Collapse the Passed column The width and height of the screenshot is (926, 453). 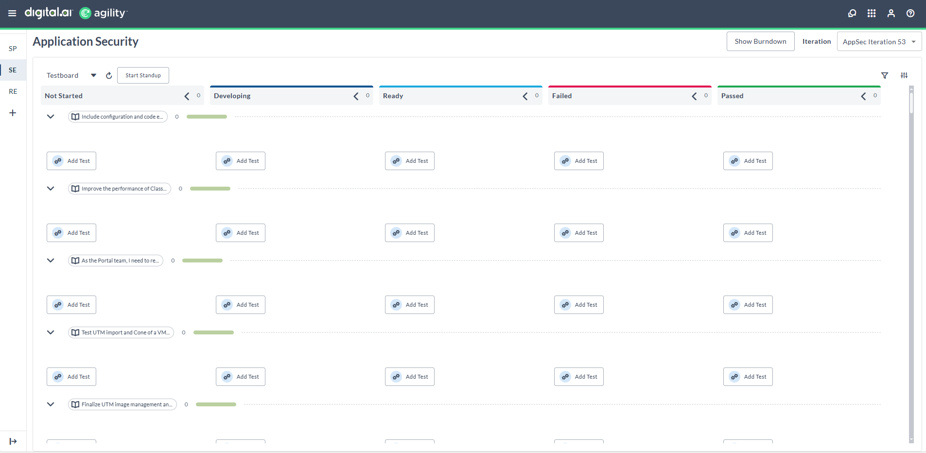[x=863, y=96]
